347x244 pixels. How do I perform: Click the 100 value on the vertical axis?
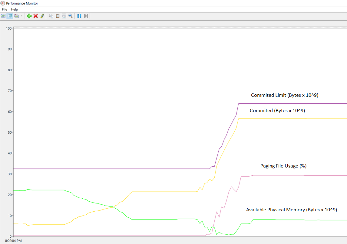[x=9, y=28]
